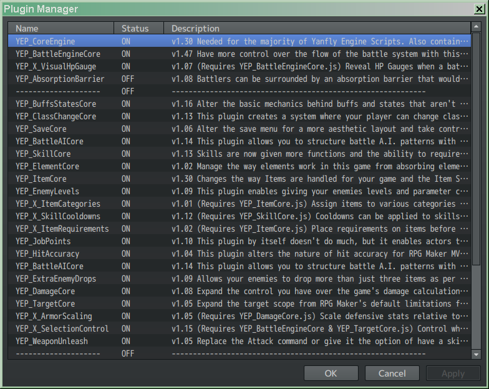Image resolution: width=489 pixels, height=389 pixels.
Task: Click the Description column header
Action: 317,28
